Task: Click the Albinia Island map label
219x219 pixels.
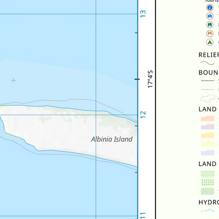Action: click(x=112, y=139)
